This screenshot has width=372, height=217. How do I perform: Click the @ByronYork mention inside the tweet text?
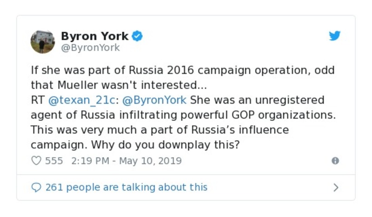[154, 100]
